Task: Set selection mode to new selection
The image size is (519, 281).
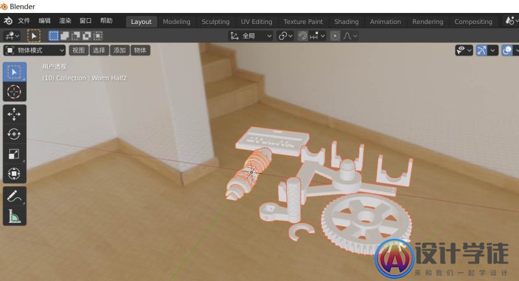Action: [53, 36]
